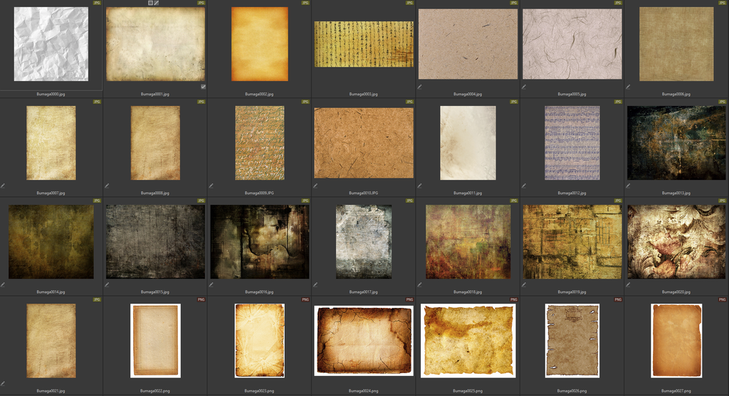The image size is (729, 396).
Task: Click the square icon above Bumaga0001.jpg
Action: [x=150, y=3]
